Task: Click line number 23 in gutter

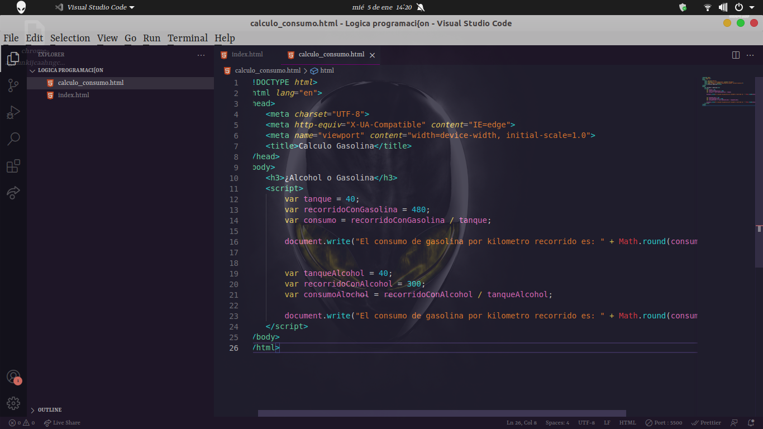Action: [x=233, y=316]
